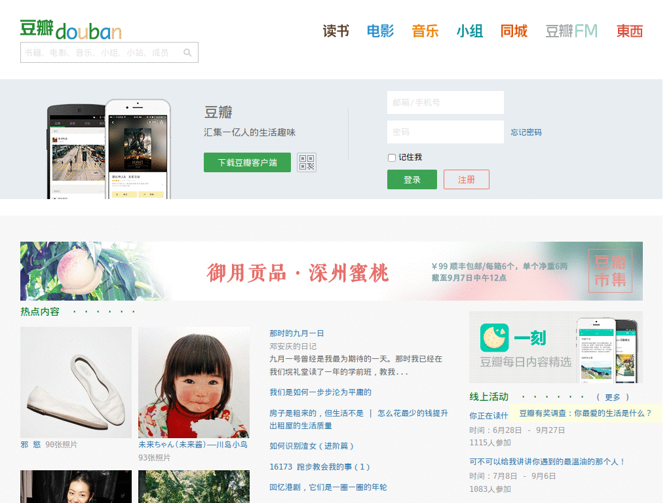Click the 邮箱/手机号 input field
Screen dimensions: 671x503
pyautogui.click(x=446, y=102)
